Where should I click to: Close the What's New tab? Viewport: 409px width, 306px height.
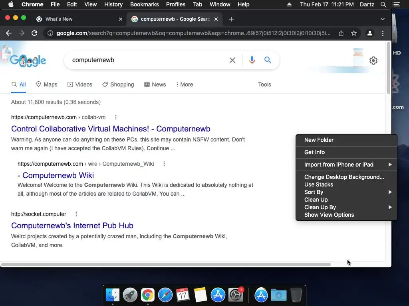click(121, 19)
